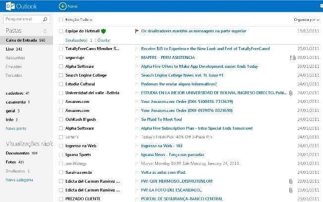Flag the Ingresso na Web message

point(137,146)
